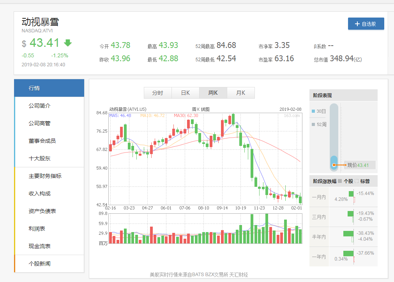Viewport: 394px width, 282px height.
Task: Click the -37.66% value
Action: (365, 253)
